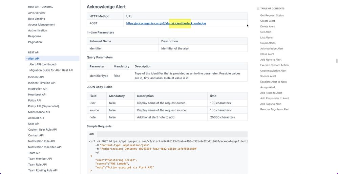Click the Table of Contents list icon
Image resolution: width=338 pixels, height=174 pixels.
258,8
